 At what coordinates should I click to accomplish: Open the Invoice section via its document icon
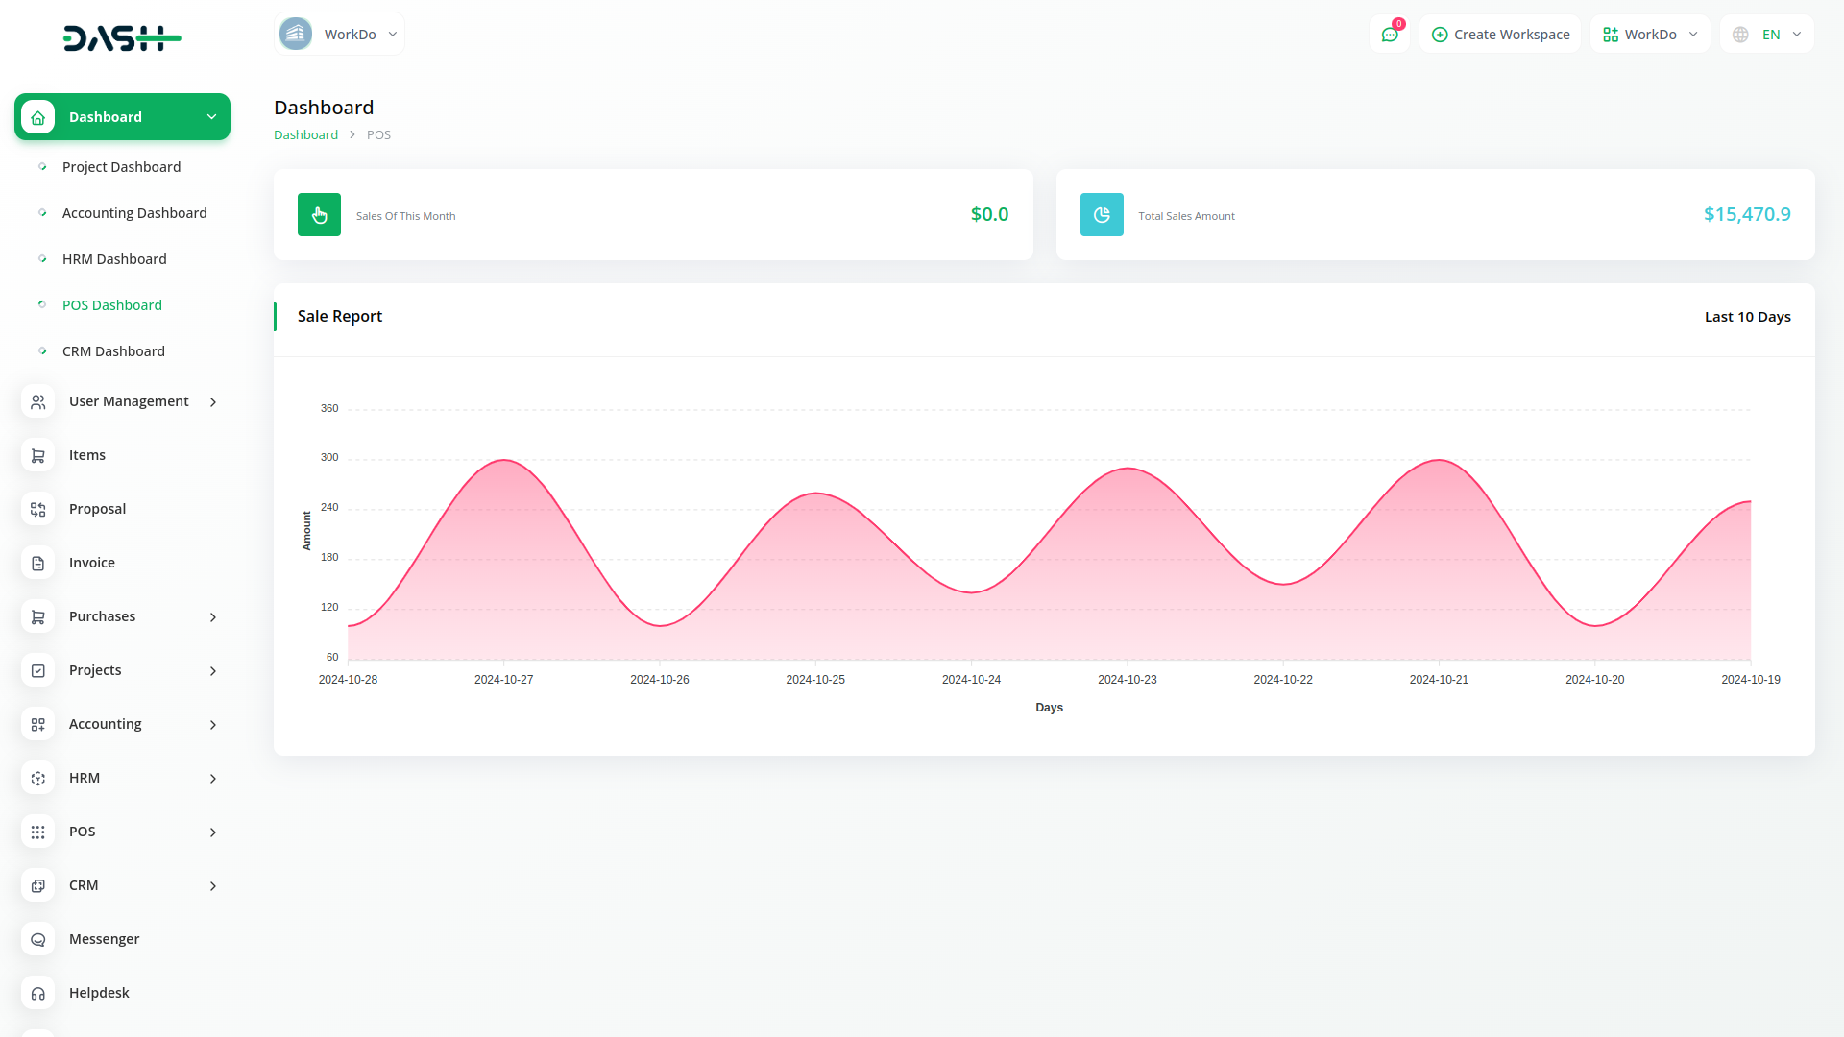tap(37, 563)
